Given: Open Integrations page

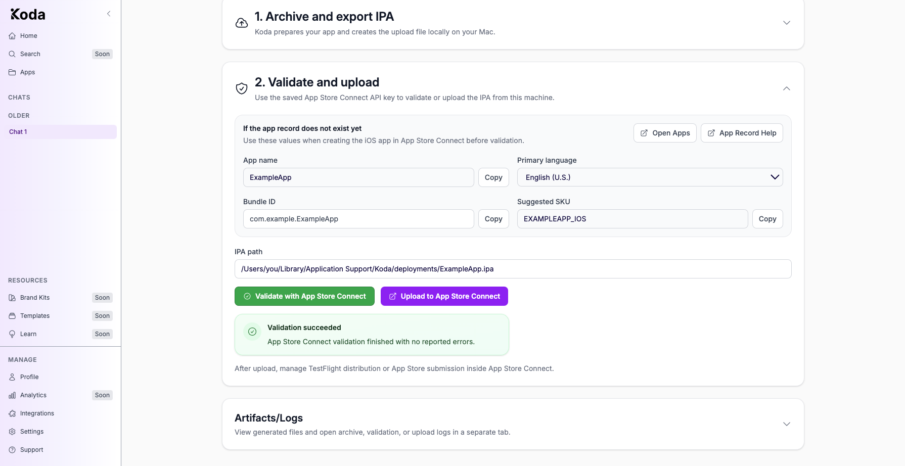Looking at the screenshot, I should click(x=60, y=413).
